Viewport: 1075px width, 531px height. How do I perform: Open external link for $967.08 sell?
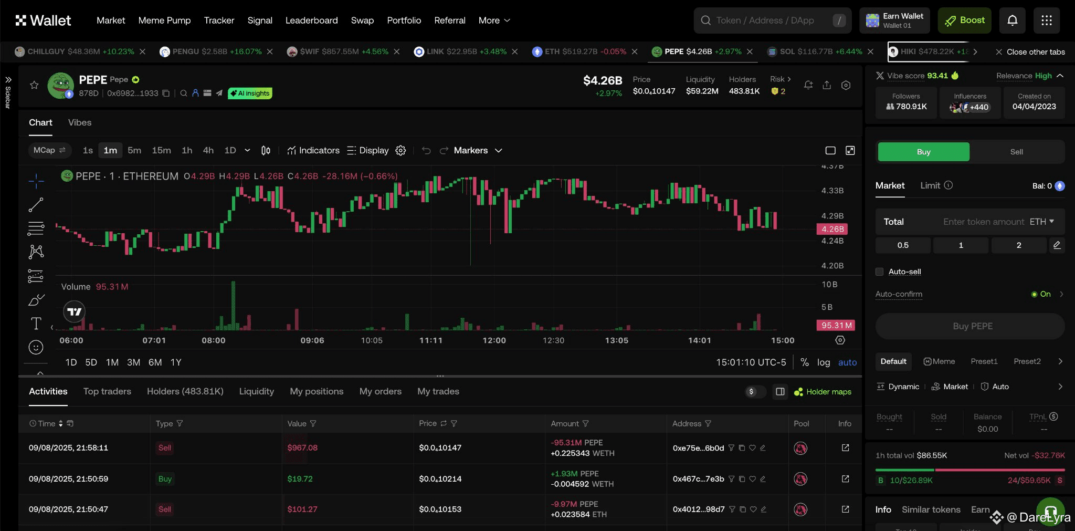point(845,448)
